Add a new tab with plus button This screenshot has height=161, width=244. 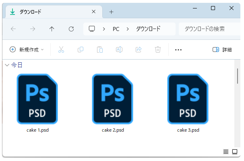tap(112, 12)
